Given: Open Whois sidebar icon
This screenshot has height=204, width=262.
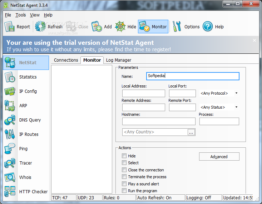Looking at the screenshot, I should click(x=10, y=177).
